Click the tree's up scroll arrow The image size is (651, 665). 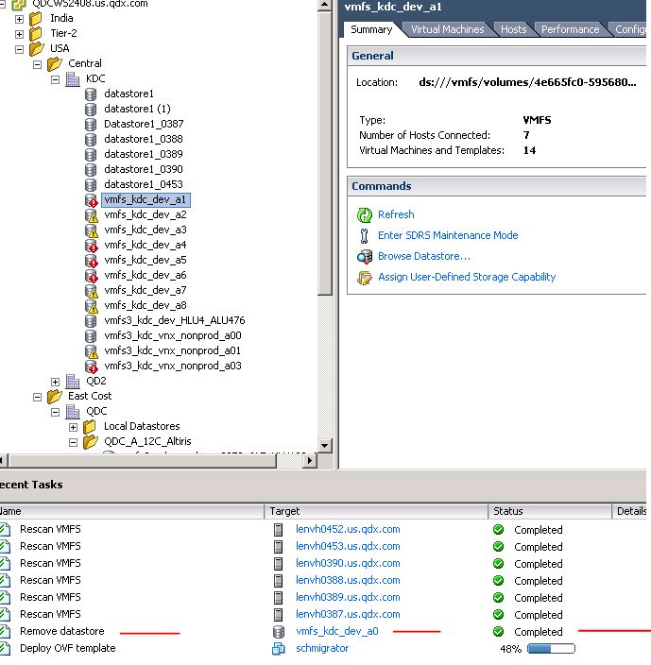tap(324, 5)
